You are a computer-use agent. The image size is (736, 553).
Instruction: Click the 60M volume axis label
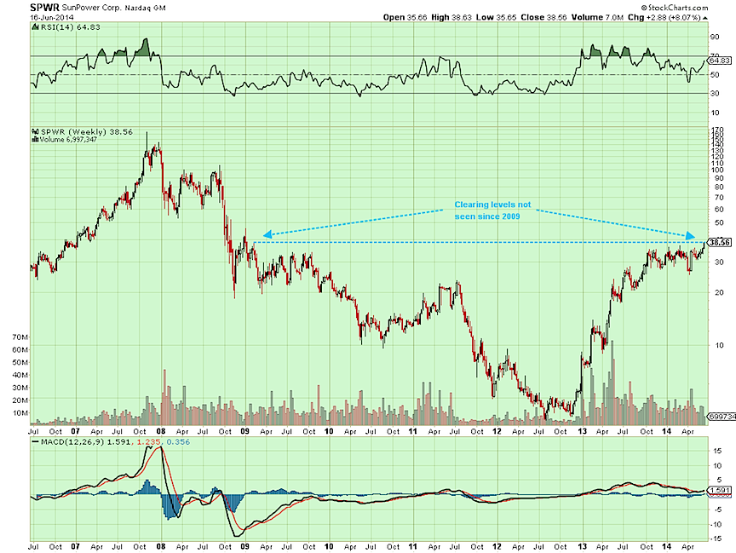[x=20, y=349]
